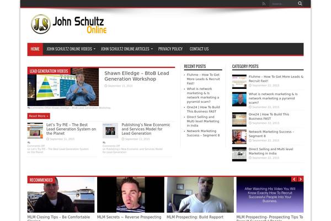Click the John Schultz Online logo
Viewport: 331px width, 221px height.
(69, 24)
